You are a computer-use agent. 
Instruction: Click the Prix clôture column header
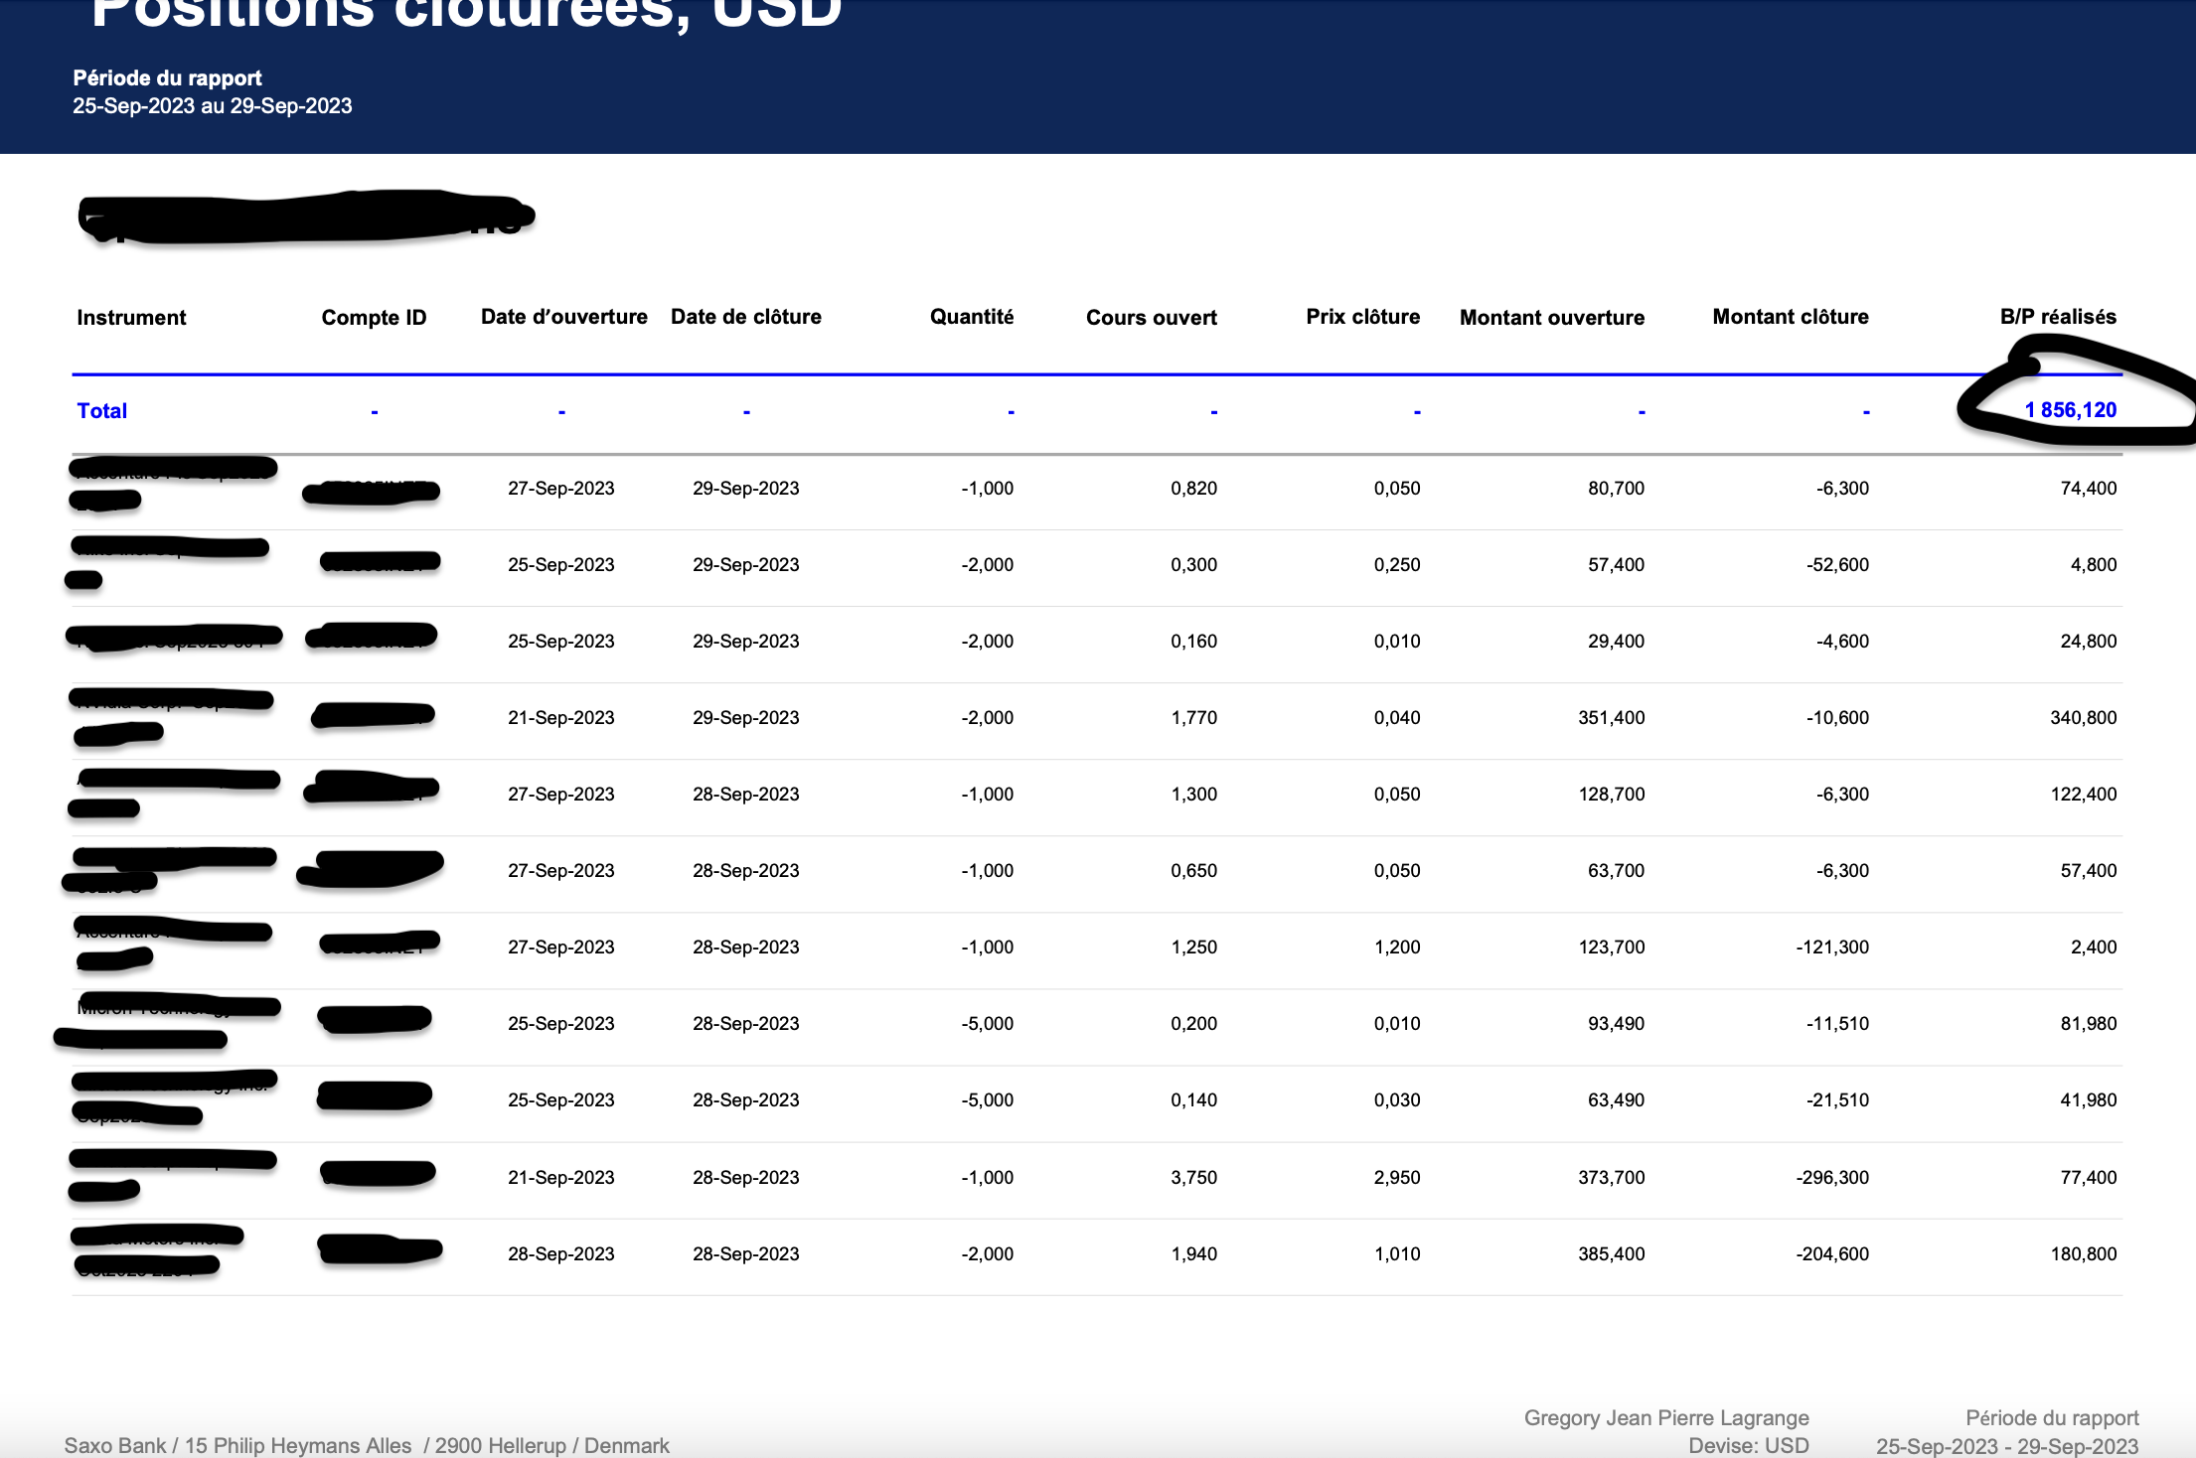1362,317
